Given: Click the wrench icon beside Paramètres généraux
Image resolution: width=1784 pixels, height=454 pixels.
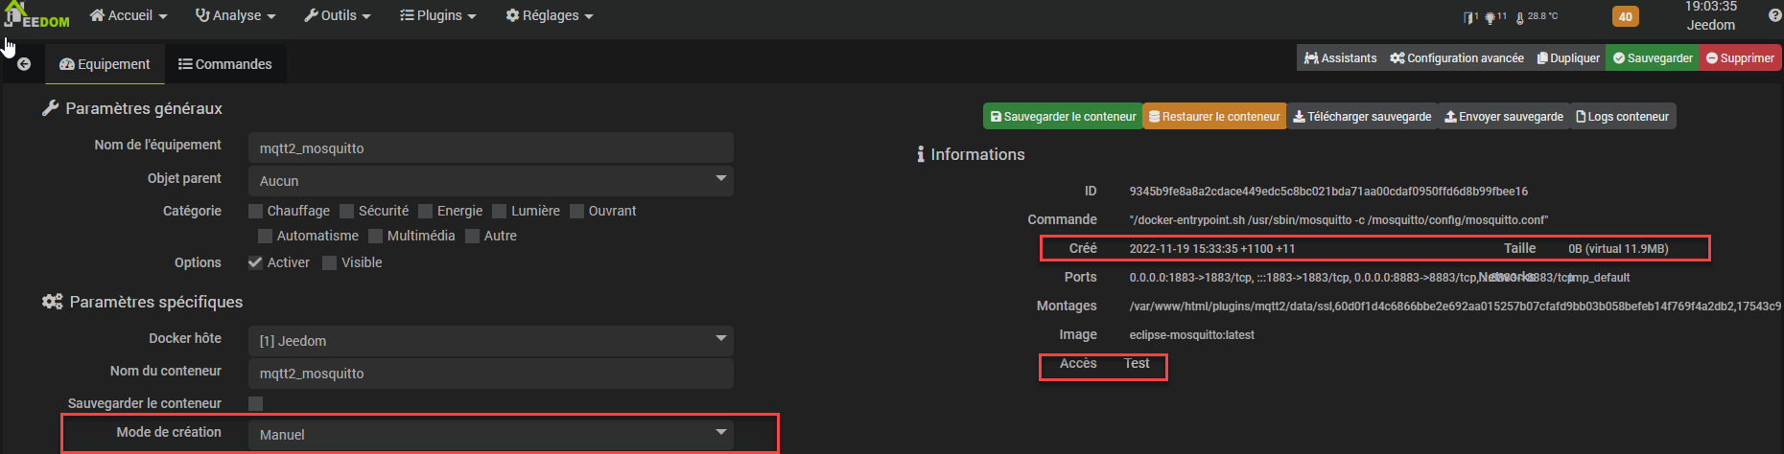Looking at the screenshot, I should [51, 108].
